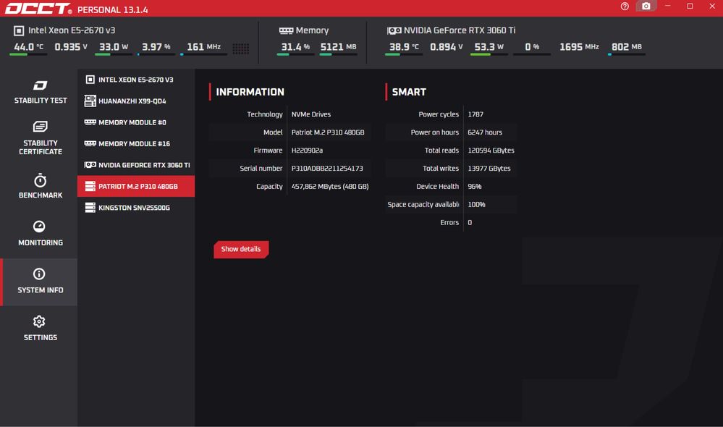
Task: Click the GPU frequency 1695 MHz readout
Action: [579, 47]
